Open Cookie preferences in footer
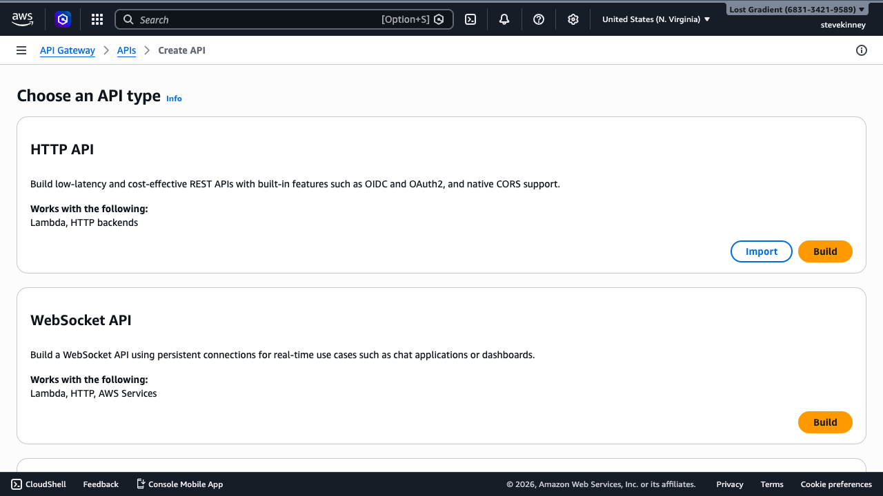883x496 pixels. [836, 484]
